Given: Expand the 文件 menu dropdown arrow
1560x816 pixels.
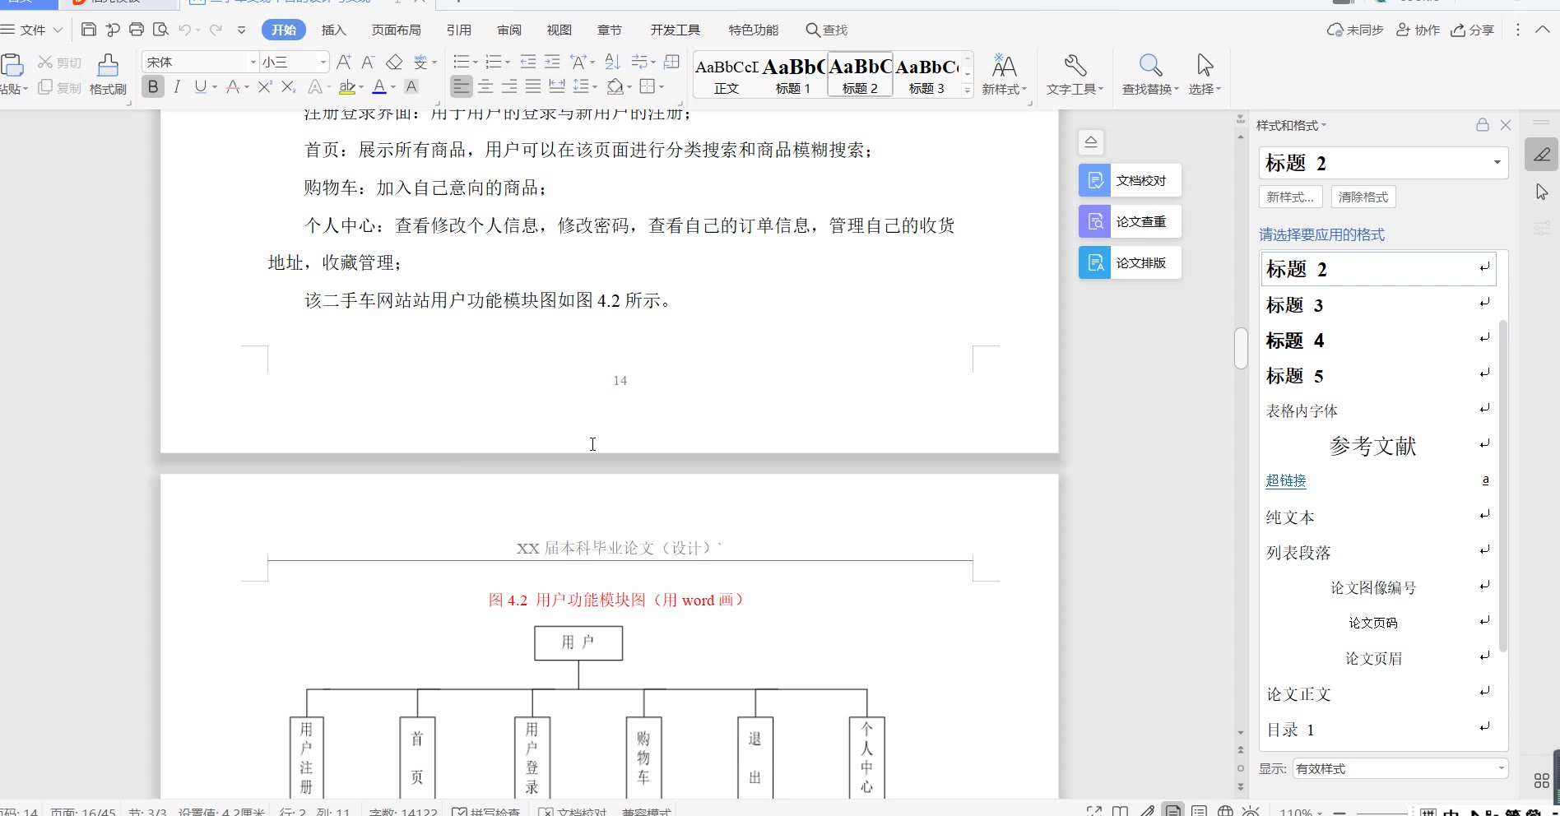Looking at the screenshot, I should [58, 30].
